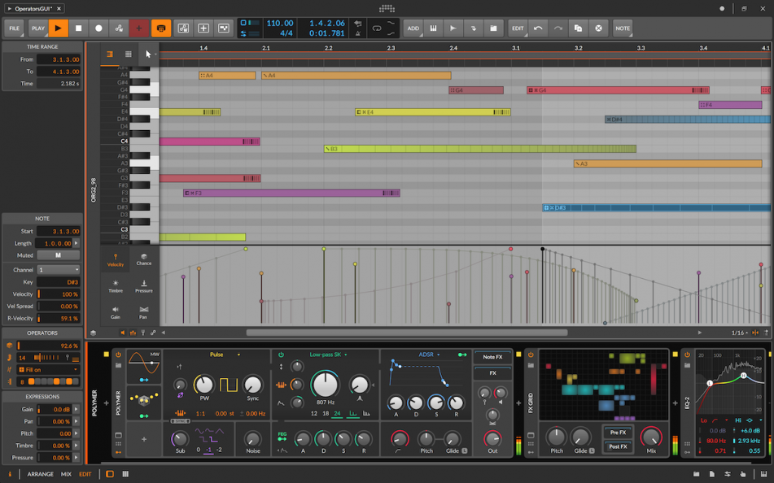
Task: Select the Pan expression lane icon
Action: point(144,312)
